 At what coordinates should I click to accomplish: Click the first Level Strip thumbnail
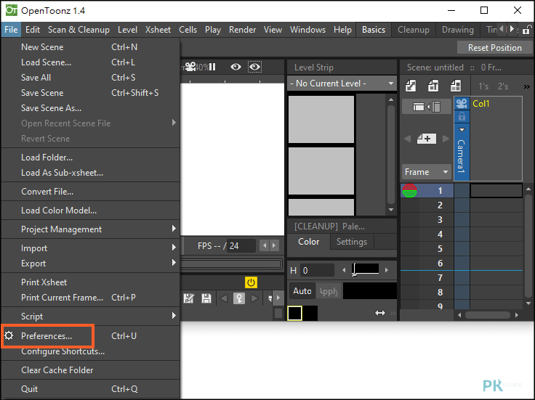tap(321, 119)
